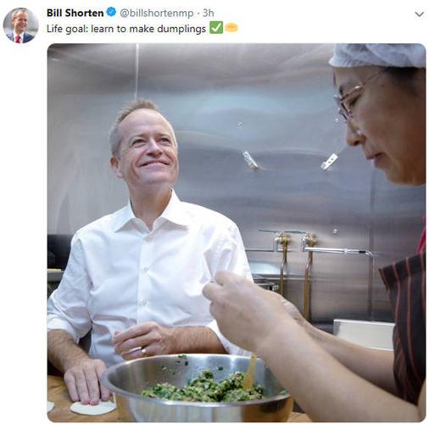Select the tweet text about dumplings
This screenshot has height=424, width=429.
pyautogui.click(x=126, y=29)
